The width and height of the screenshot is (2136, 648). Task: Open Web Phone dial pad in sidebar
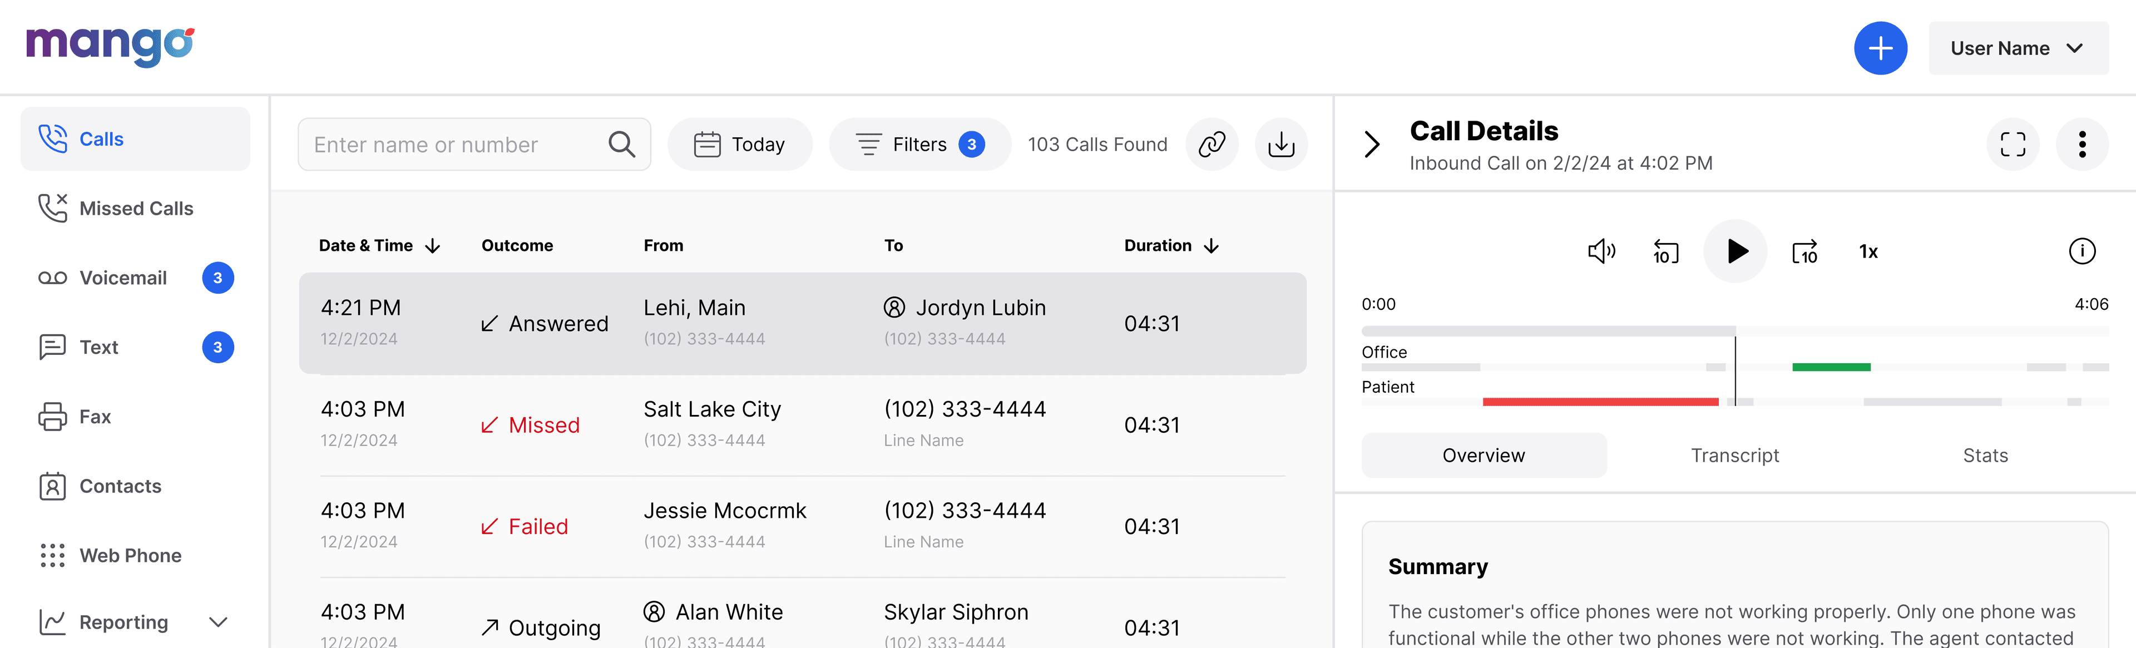coord(135,556)
